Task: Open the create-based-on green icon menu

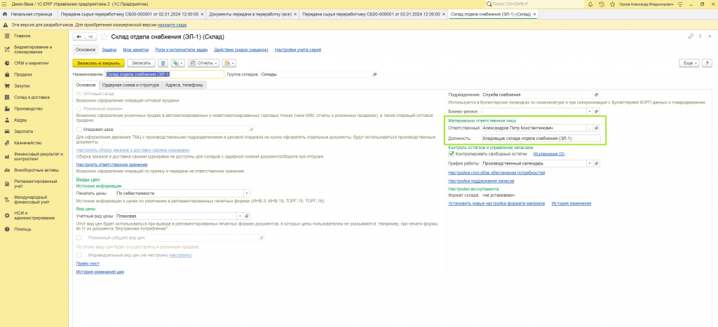Action: [x=178, y=63]
